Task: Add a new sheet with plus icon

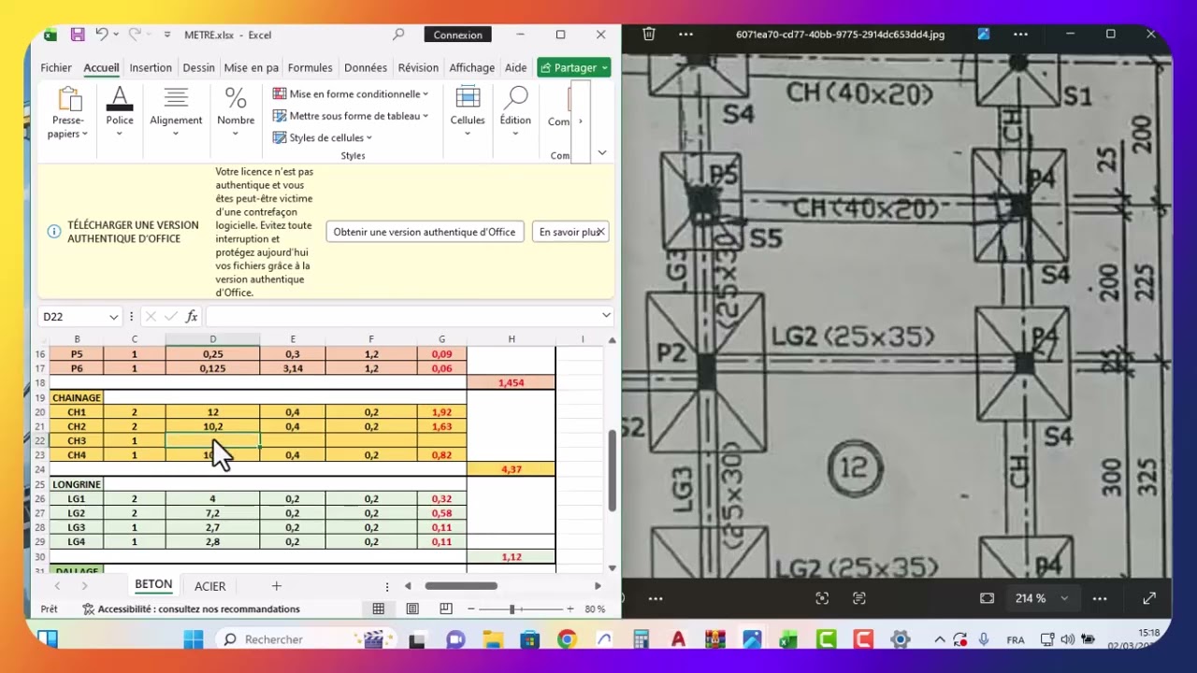Action: click(x=276, y=586)
